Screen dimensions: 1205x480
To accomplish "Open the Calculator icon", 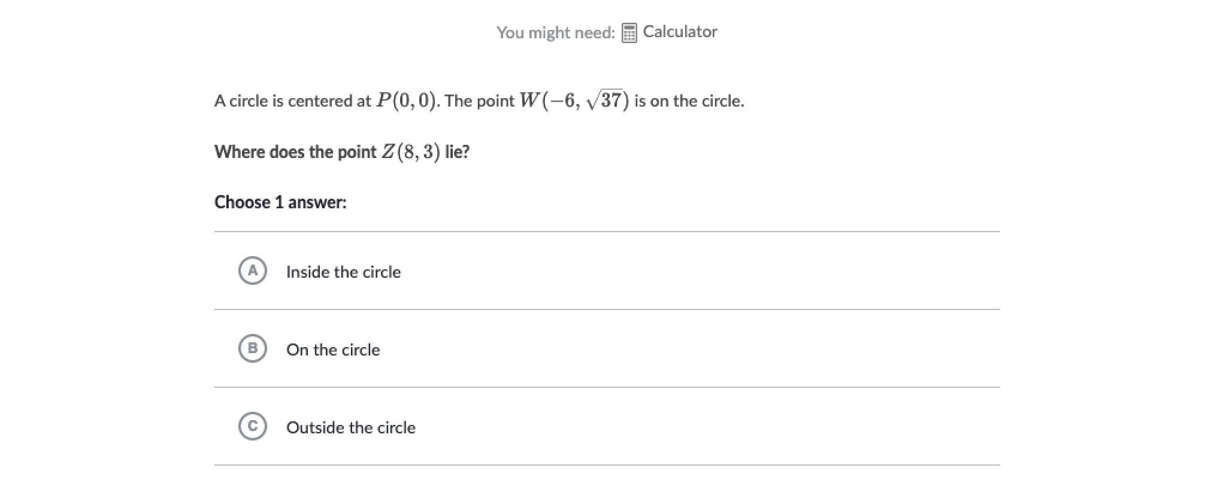I will [628, 33].
